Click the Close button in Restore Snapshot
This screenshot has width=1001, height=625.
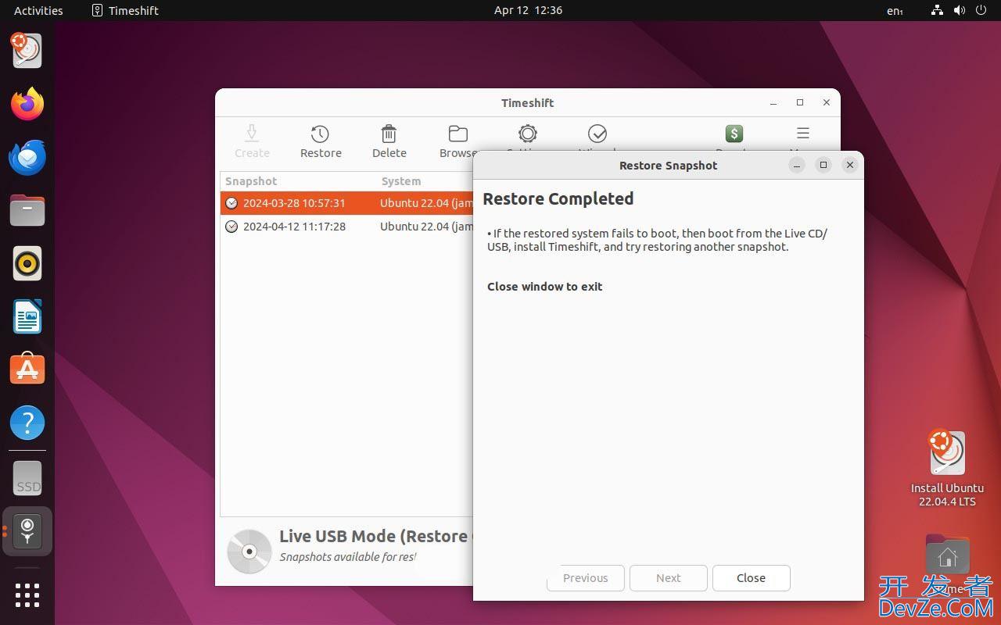751,578
